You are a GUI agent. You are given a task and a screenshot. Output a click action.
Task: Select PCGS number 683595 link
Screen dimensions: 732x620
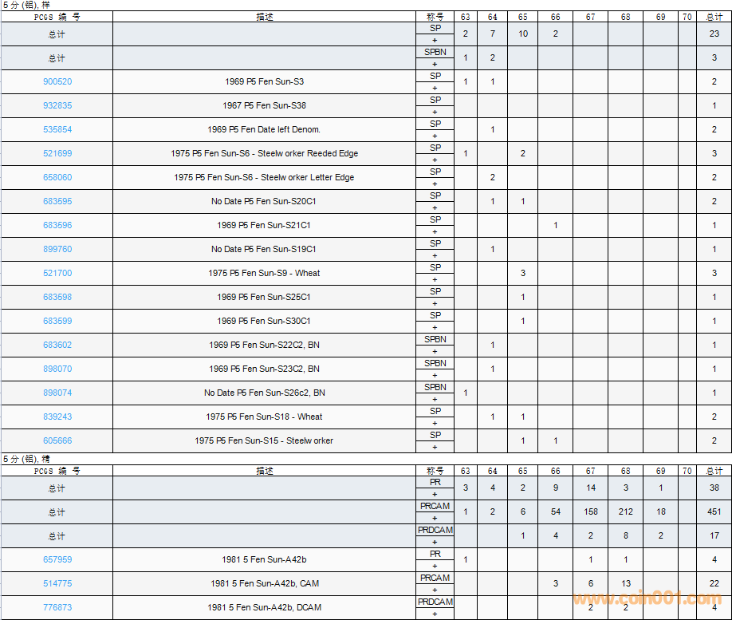(57, 201)
